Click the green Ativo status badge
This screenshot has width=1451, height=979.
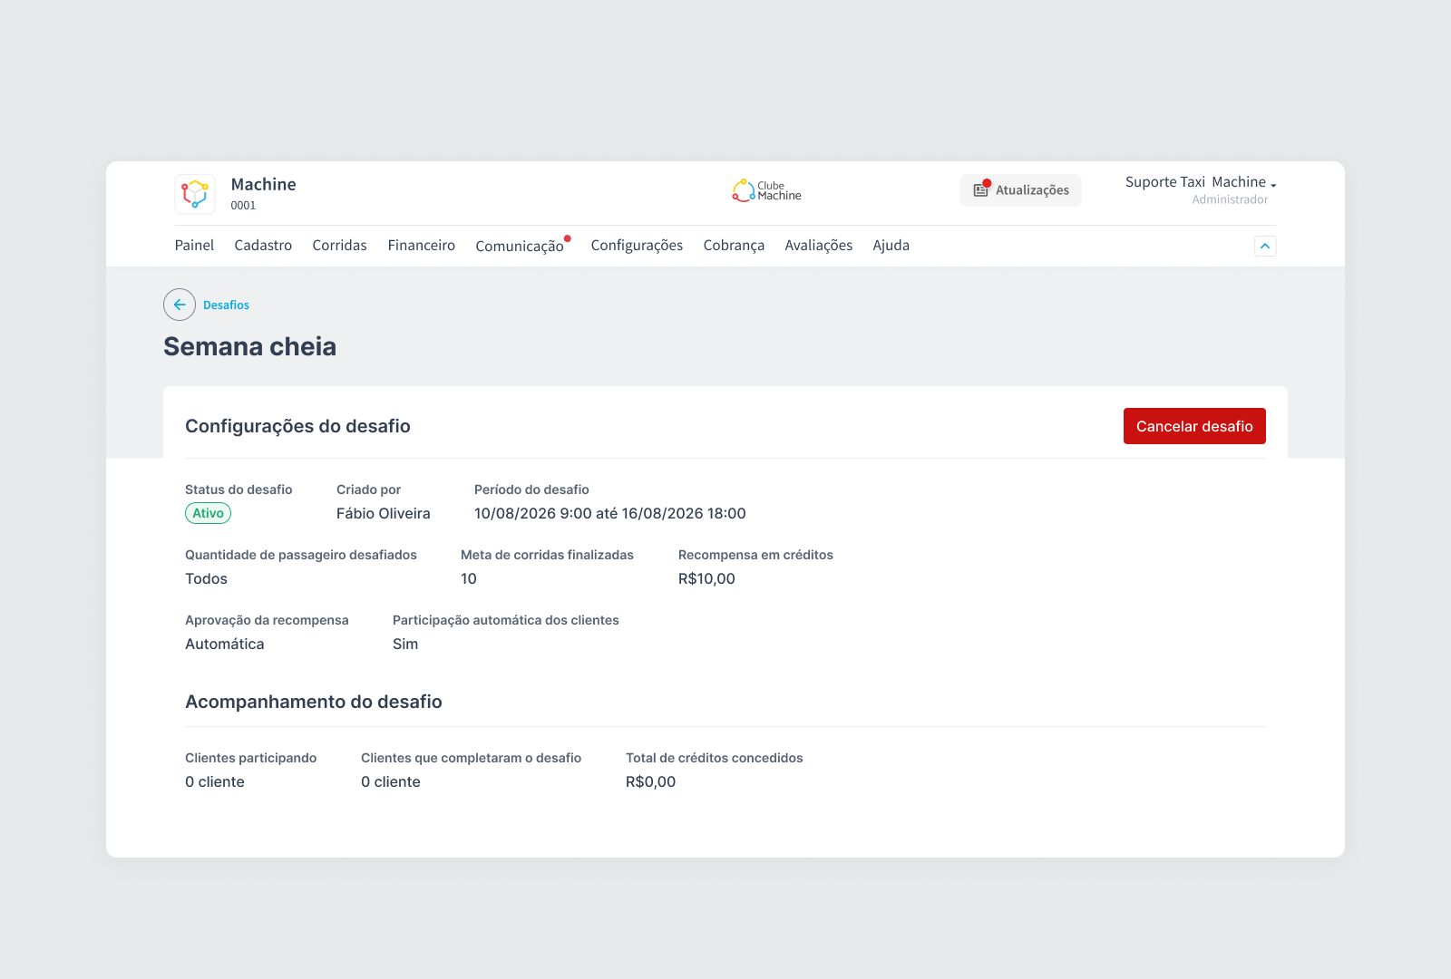(x=208, y=513)
